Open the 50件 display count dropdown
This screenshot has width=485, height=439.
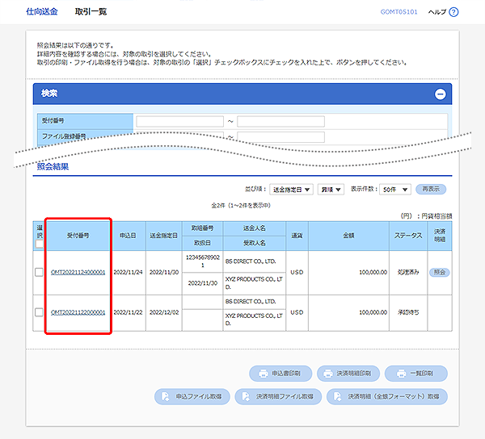pyautogui.click(x=396, y=189)
